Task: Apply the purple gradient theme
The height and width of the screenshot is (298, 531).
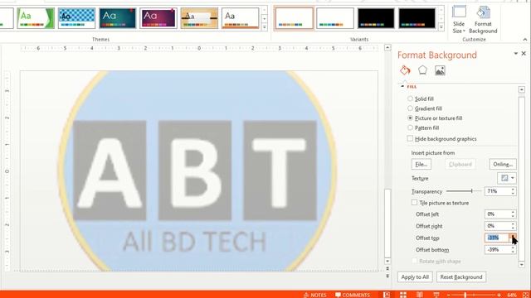Action: pos(158,18)
